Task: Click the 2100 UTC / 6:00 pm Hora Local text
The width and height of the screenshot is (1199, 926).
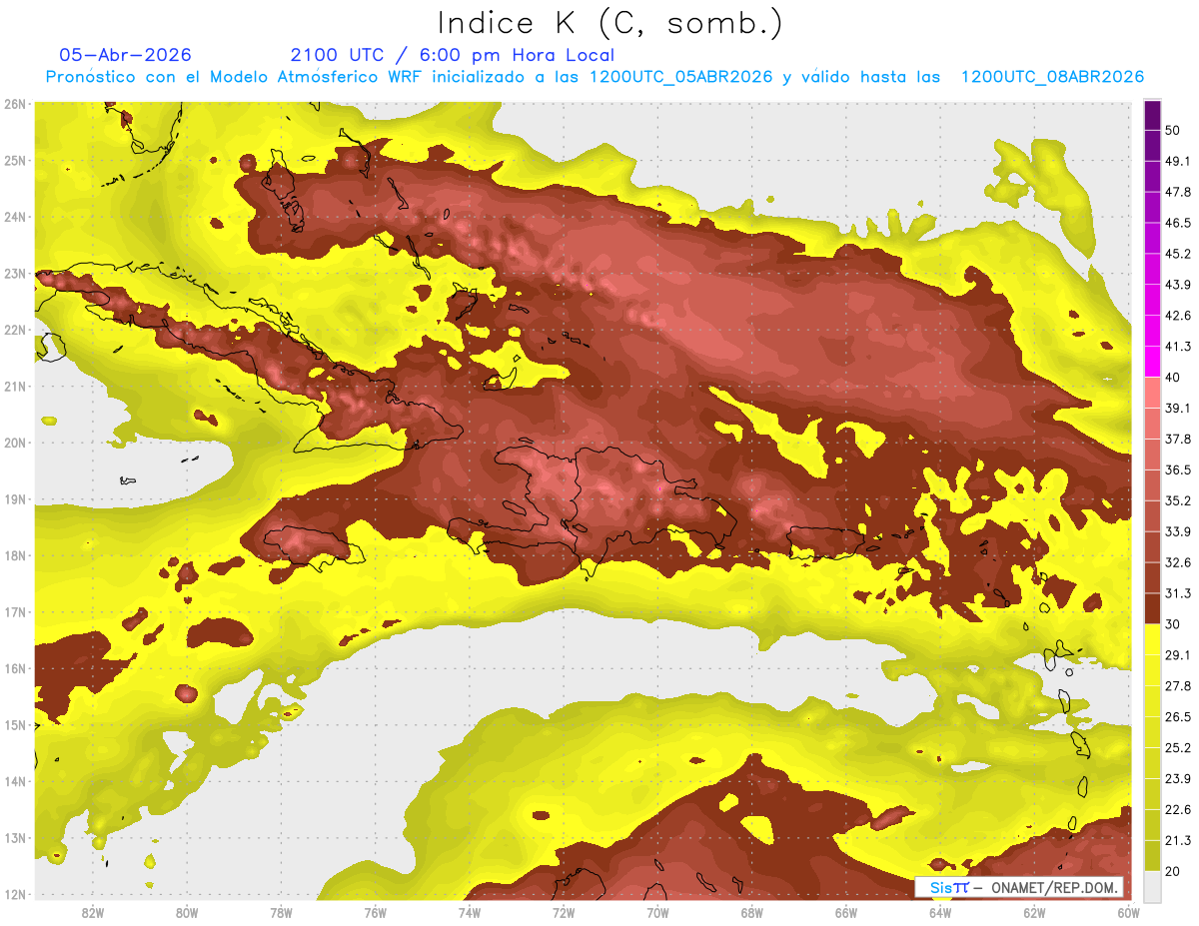Action: click(x=452, y=55)
